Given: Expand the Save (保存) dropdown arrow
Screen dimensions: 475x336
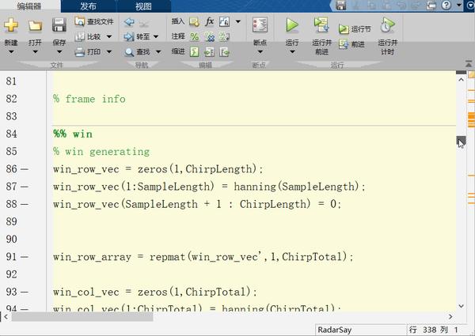Looking at the screenshot, I should pyautogui.click(x=59, y=51).
